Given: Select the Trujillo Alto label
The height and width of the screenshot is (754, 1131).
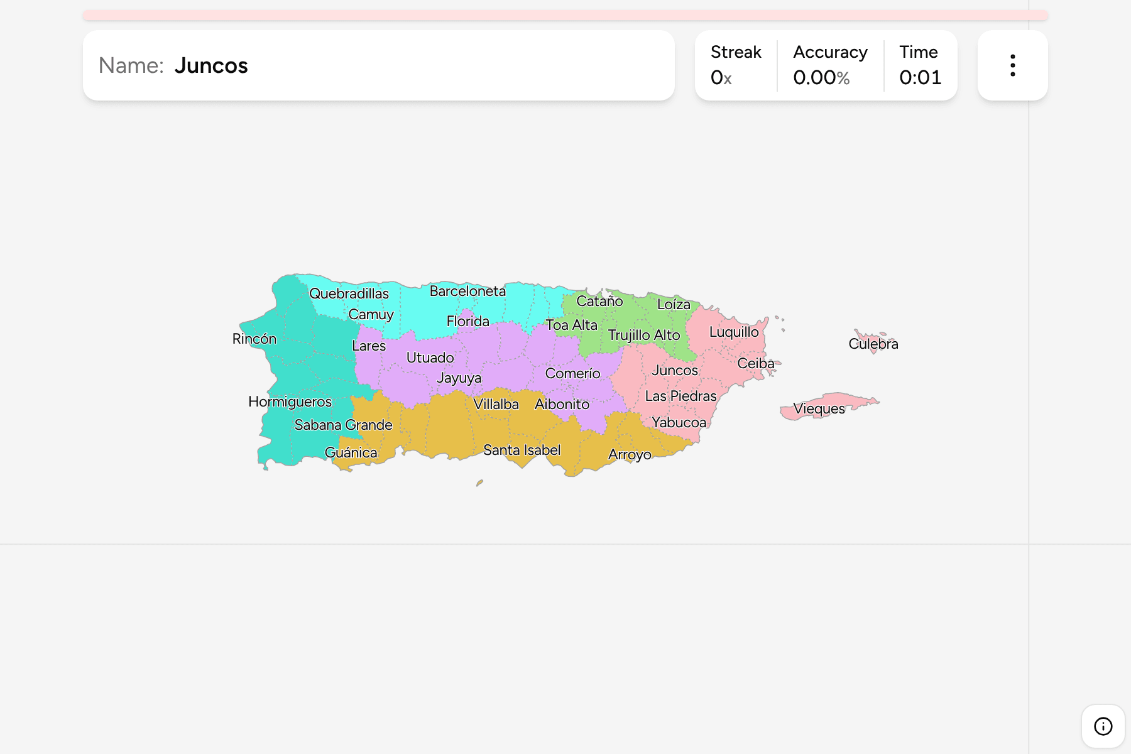Looking at the screenshot, I should click(x=644, y=335).
